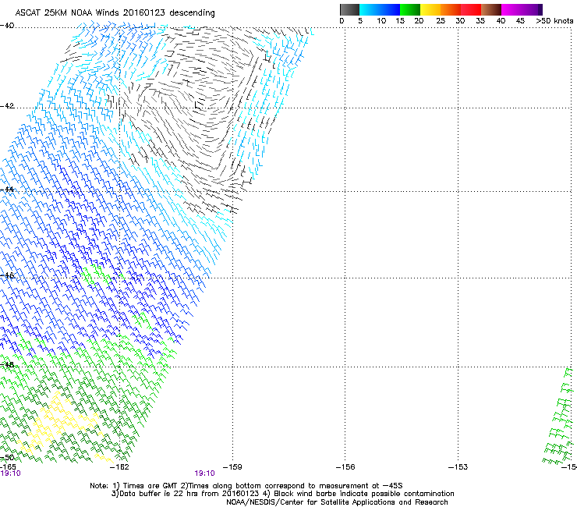
Task: Click the '>50 knots' legend label
Action: pos(554,21)
